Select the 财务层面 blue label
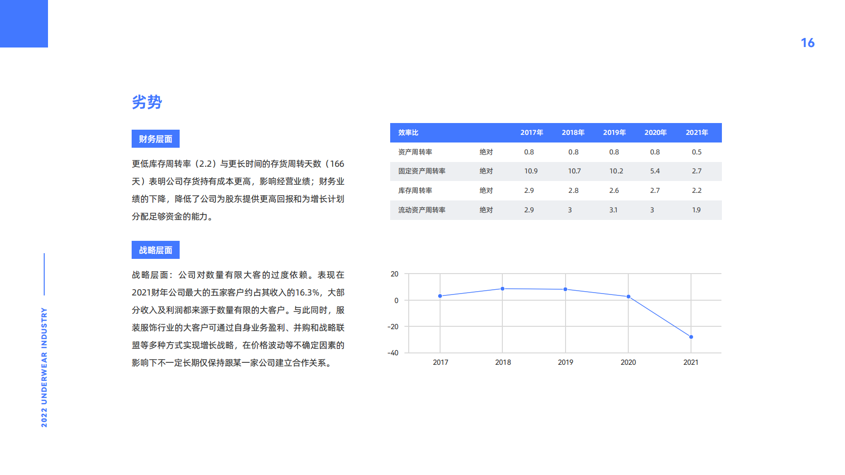This screenshot has width=845, height=475. tap(155, 139)
